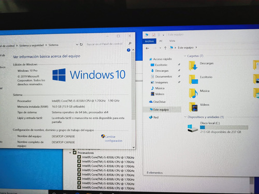Open the Vídeos folder icon

pos(194,107)
